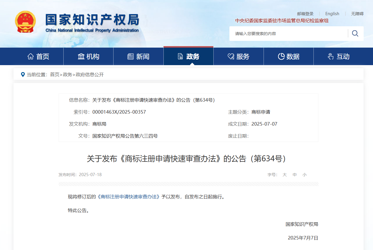Image resolution: width=373 pixels, height=250 pixels.
Task: Open the 《商标注册申请快速审查办法》 link
Action: (129, 197)
